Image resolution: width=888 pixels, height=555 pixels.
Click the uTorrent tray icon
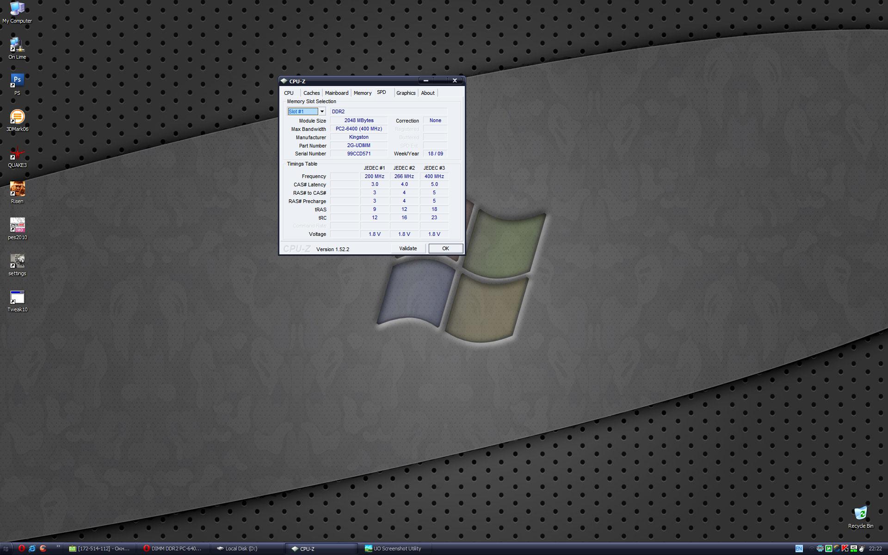pyautogui.click(x=828, y=549)
